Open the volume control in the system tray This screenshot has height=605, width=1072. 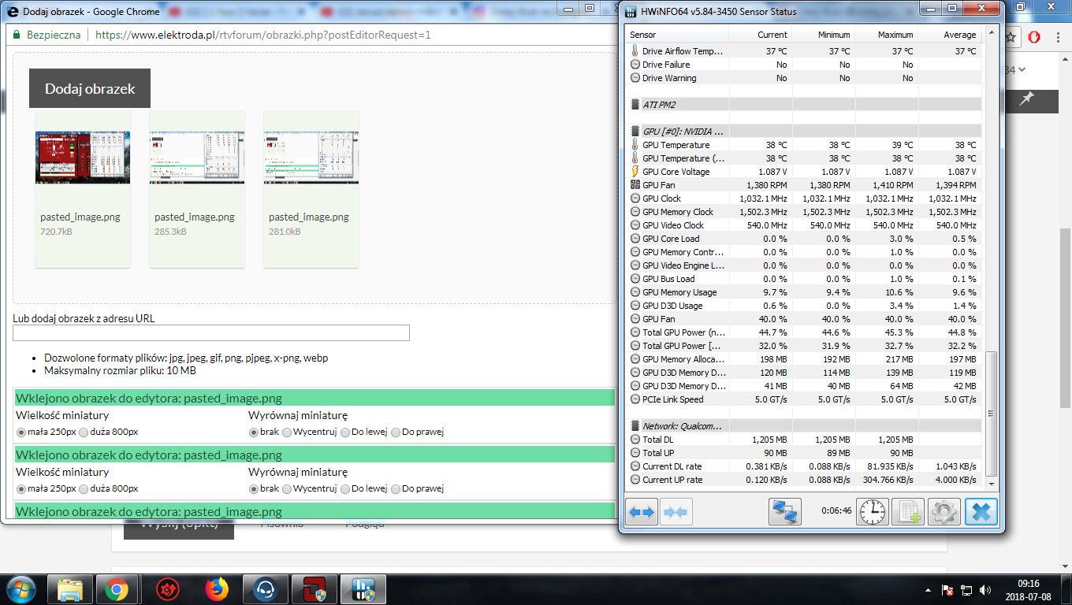tap(985, 590)
